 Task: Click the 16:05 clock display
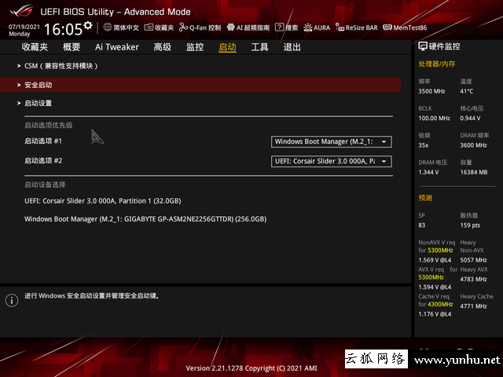(63, 29)
